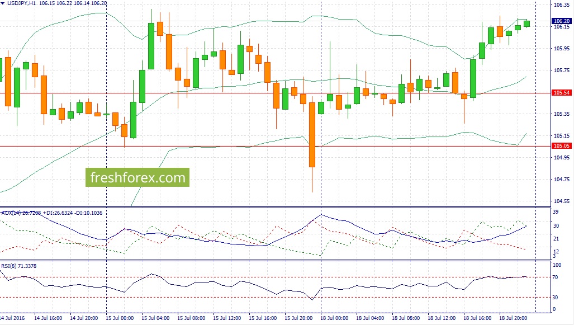Click the 105.75 price scale value
Viewport: 574px width, 325px height.
[x=562, y=70]
